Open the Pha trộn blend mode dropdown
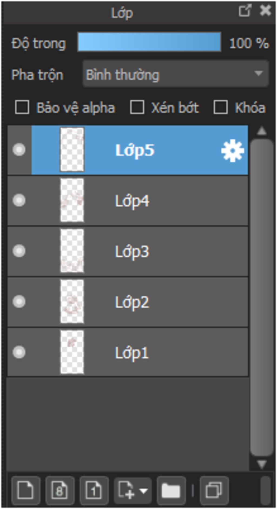 point(175,74)
